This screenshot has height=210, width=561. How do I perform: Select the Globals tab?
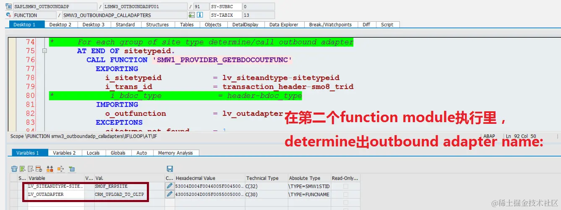(118, 153)
